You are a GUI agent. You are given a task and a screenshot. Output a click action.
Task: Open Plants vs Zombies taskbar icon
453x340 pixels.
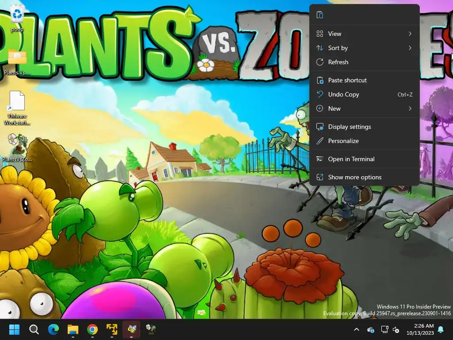tap(151, 329)
